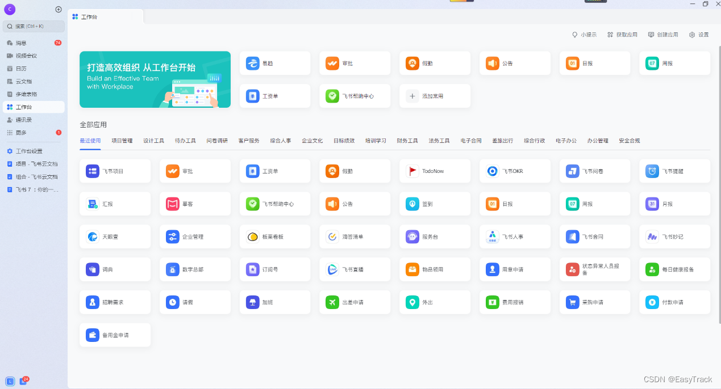
Task: Open the 加班 overtime app
Action: tap(275, 302)
